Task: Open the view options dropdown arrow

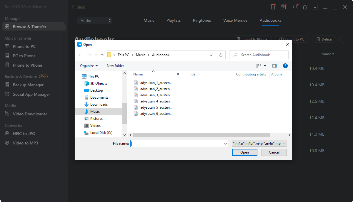Action: (x=265, y=66)
